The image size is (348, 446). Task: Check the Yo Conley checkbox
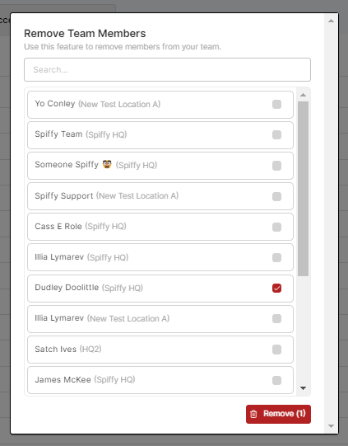click(276, 105)
